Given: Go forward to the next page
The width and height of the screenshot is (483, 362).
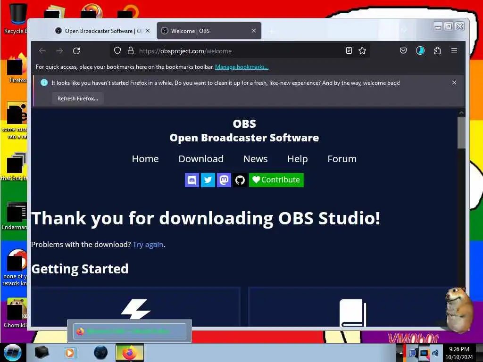Looking at the screenshot, I should [59, 51].
